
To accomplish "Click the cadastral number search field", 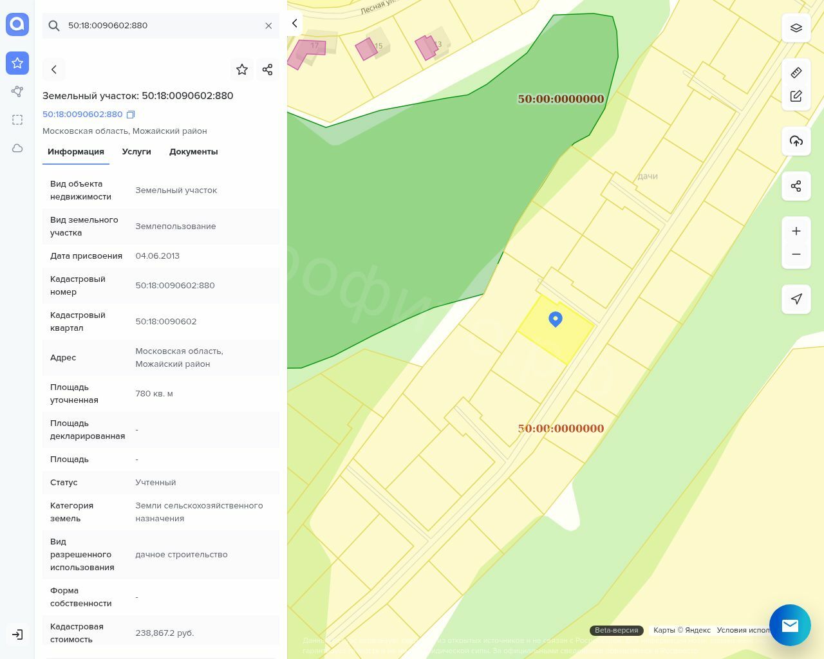I will [161, 26].
